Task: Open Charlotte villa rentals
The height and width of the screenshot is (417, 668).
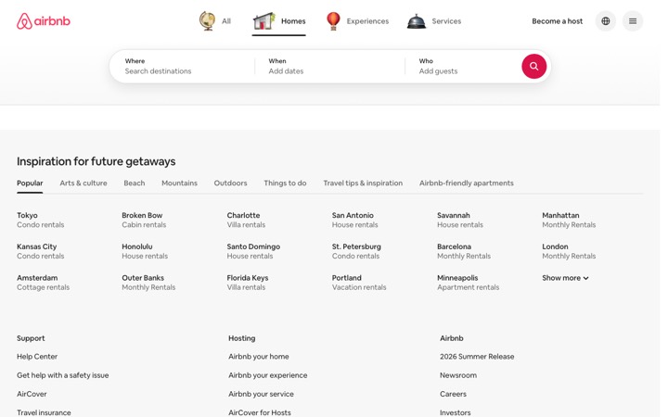Action: click(246, 220)
